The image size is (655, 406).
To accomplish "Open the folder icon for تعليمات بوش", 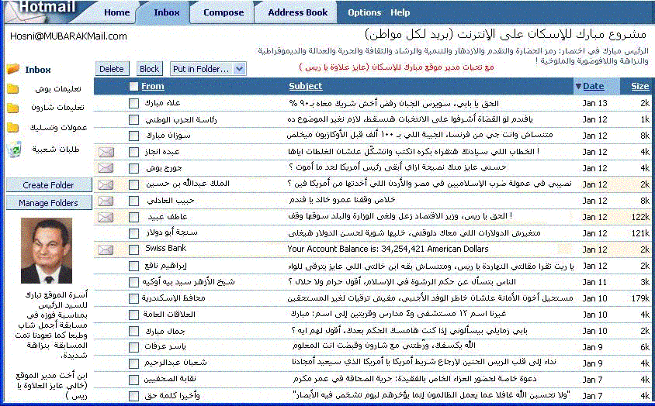I will [13, 88].
